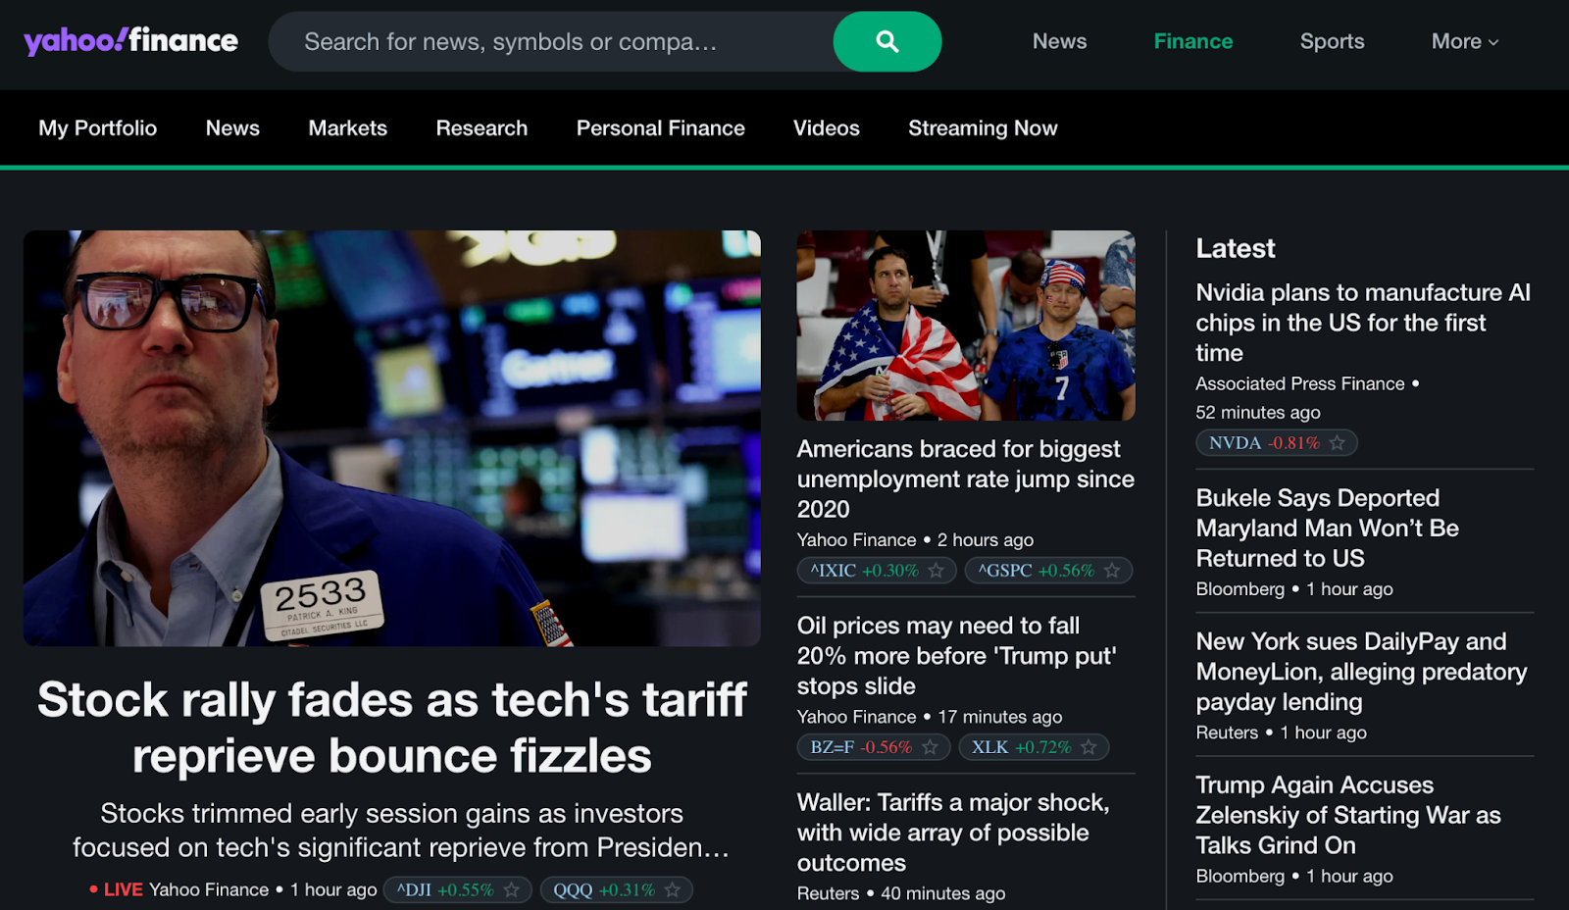Viewport: 1569px width, 910px height.
Task: Open the trader photo for the lead story
Action: pyautogui.click(x=392, y=438)
